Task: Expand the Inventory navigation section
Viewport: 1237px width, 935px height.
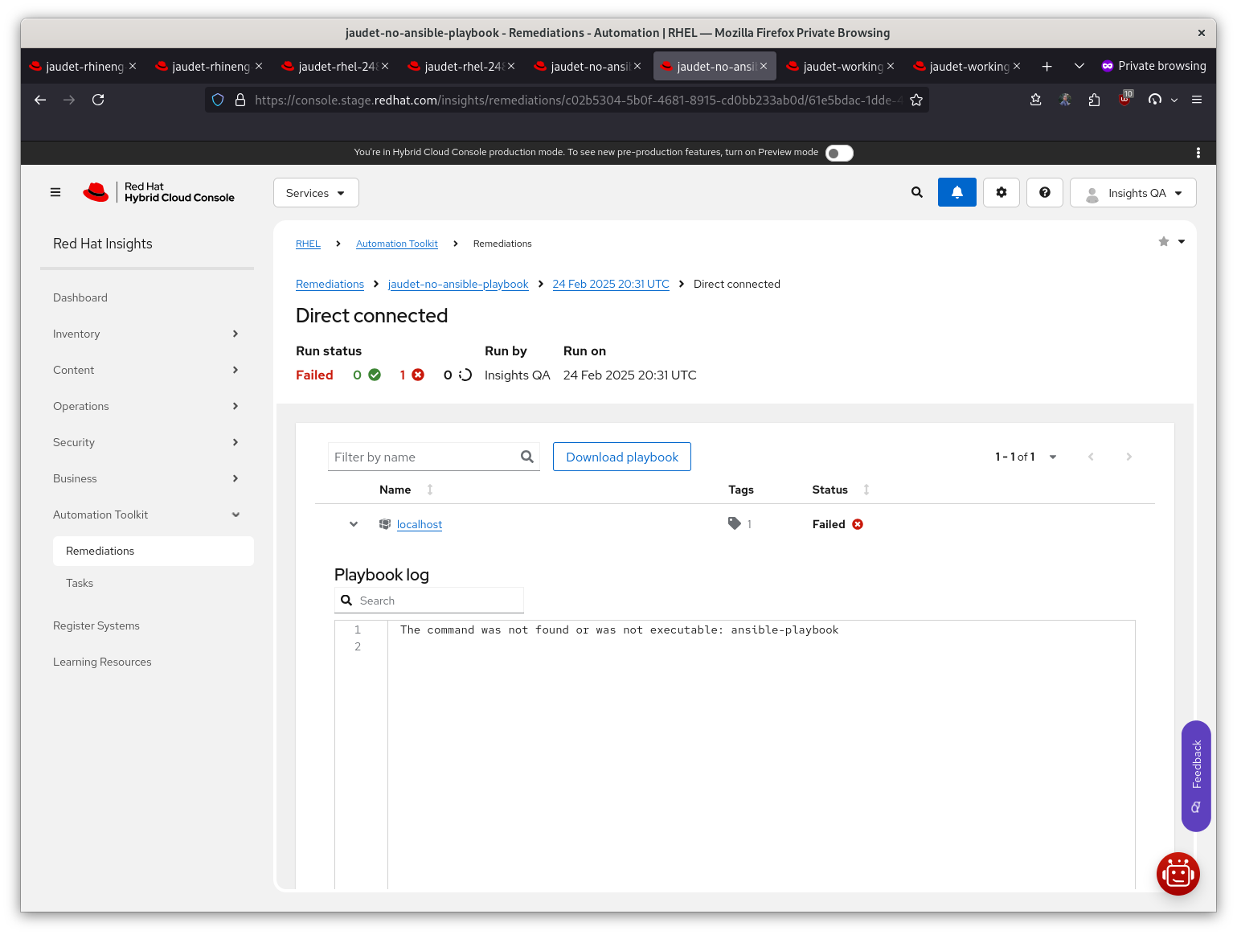Action: (147, 334)
